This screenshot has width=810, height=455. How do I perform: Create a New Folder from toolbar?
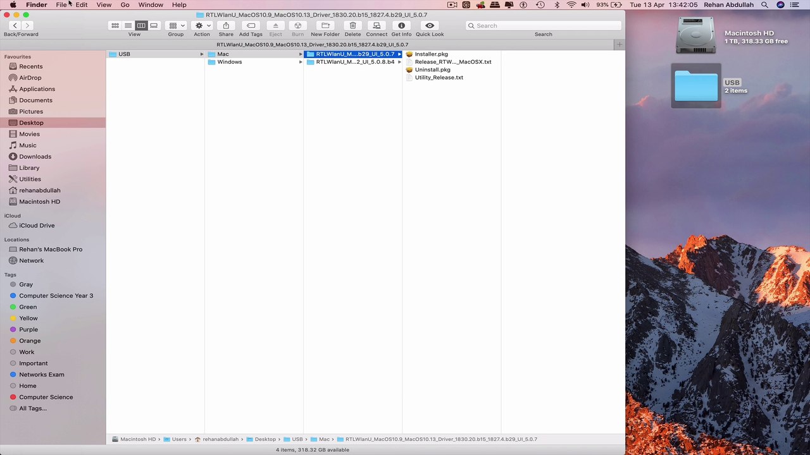point(325,26)
